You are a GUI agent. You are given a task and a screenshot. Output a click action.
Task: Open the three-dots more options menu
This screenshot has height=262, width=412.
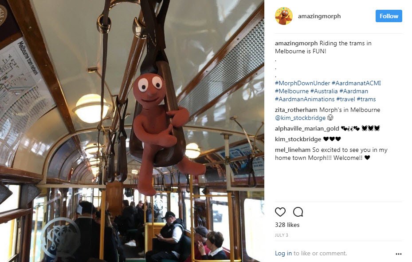[x=398, y=254]
